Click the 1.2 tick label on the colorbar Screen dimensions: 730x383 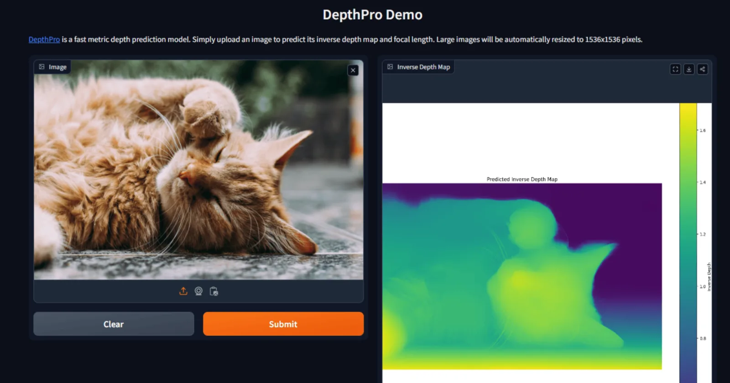703,234
